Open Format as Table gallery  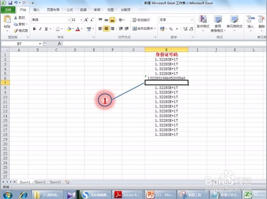pos(218,24)
